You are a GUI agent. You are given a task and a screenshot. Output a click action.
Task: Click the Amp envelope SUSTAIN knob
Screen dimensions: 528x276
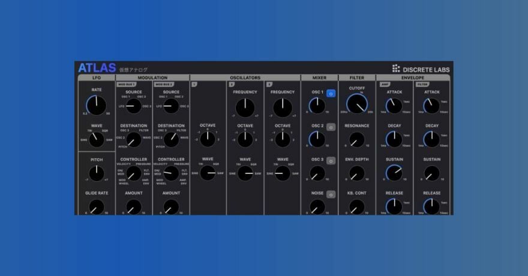[x=394, y=173]
